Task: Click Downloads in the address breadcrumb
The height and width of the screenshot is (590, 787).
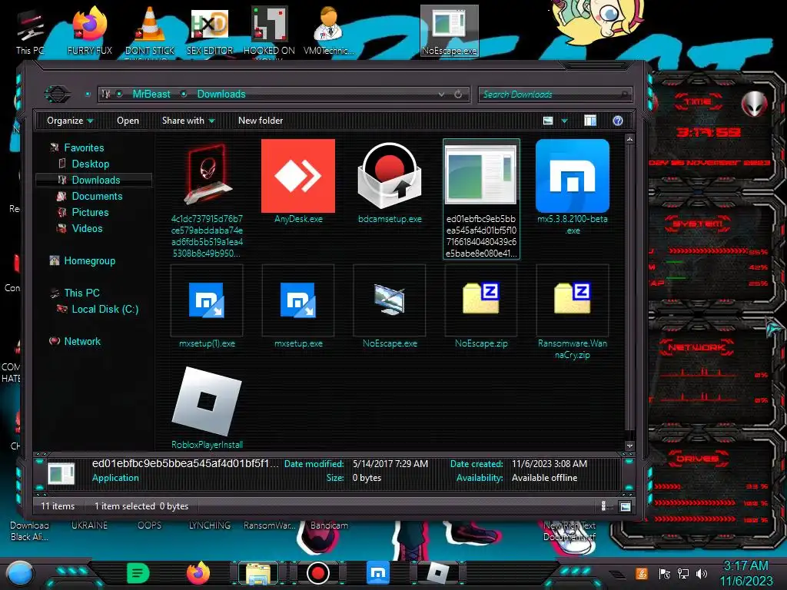Action: coord(221,94)
